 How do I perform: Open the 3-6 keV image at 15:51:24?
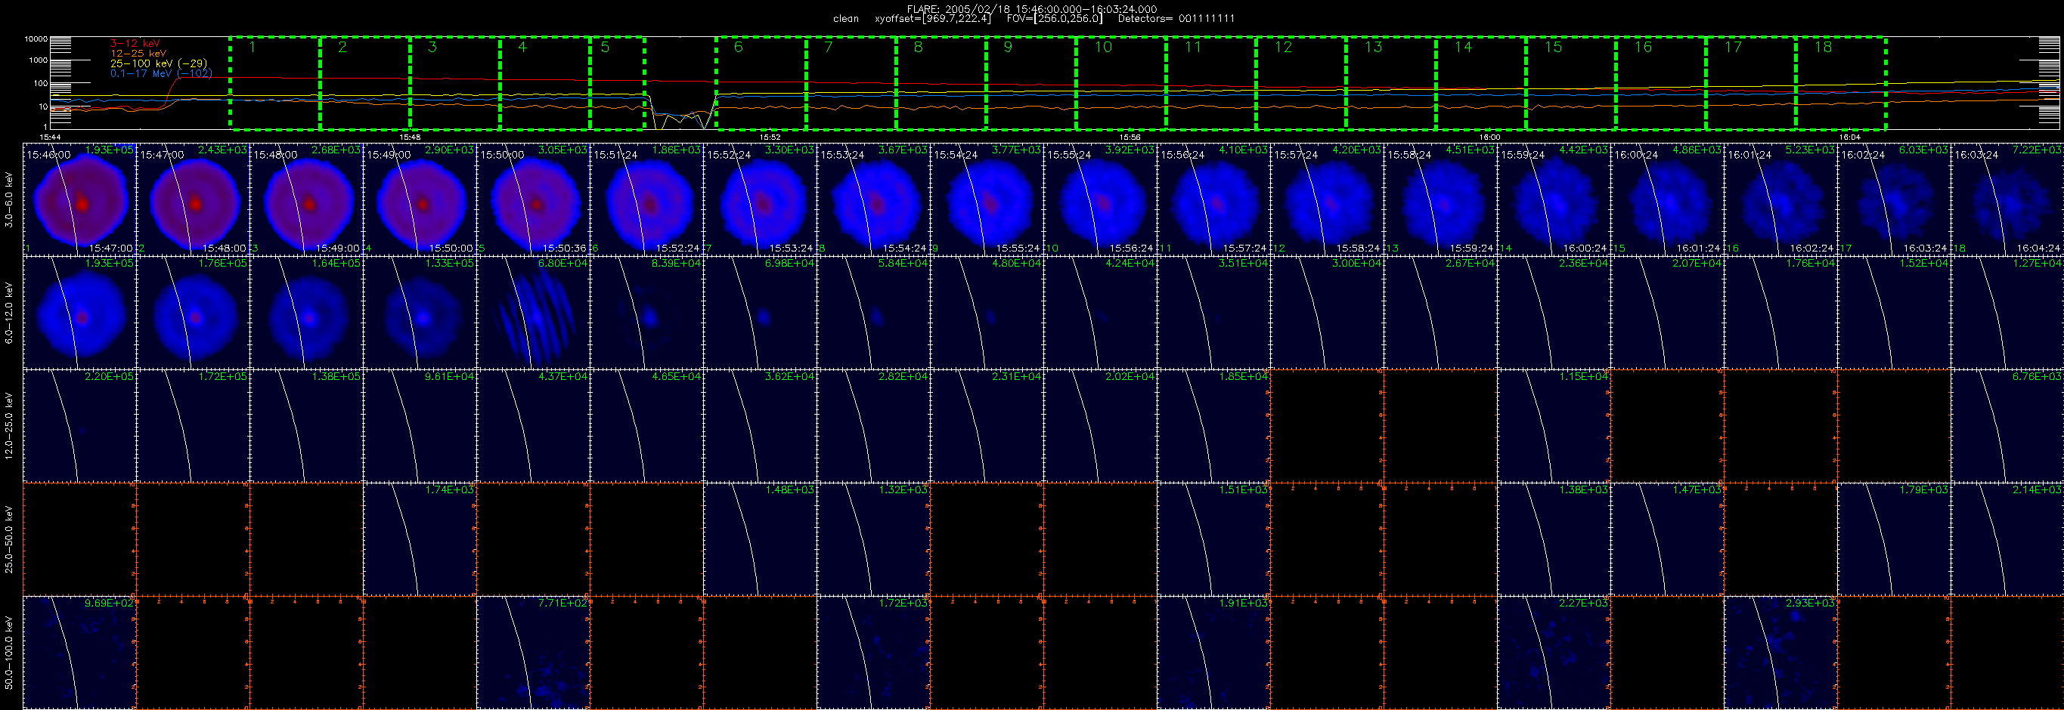[646, 199]
